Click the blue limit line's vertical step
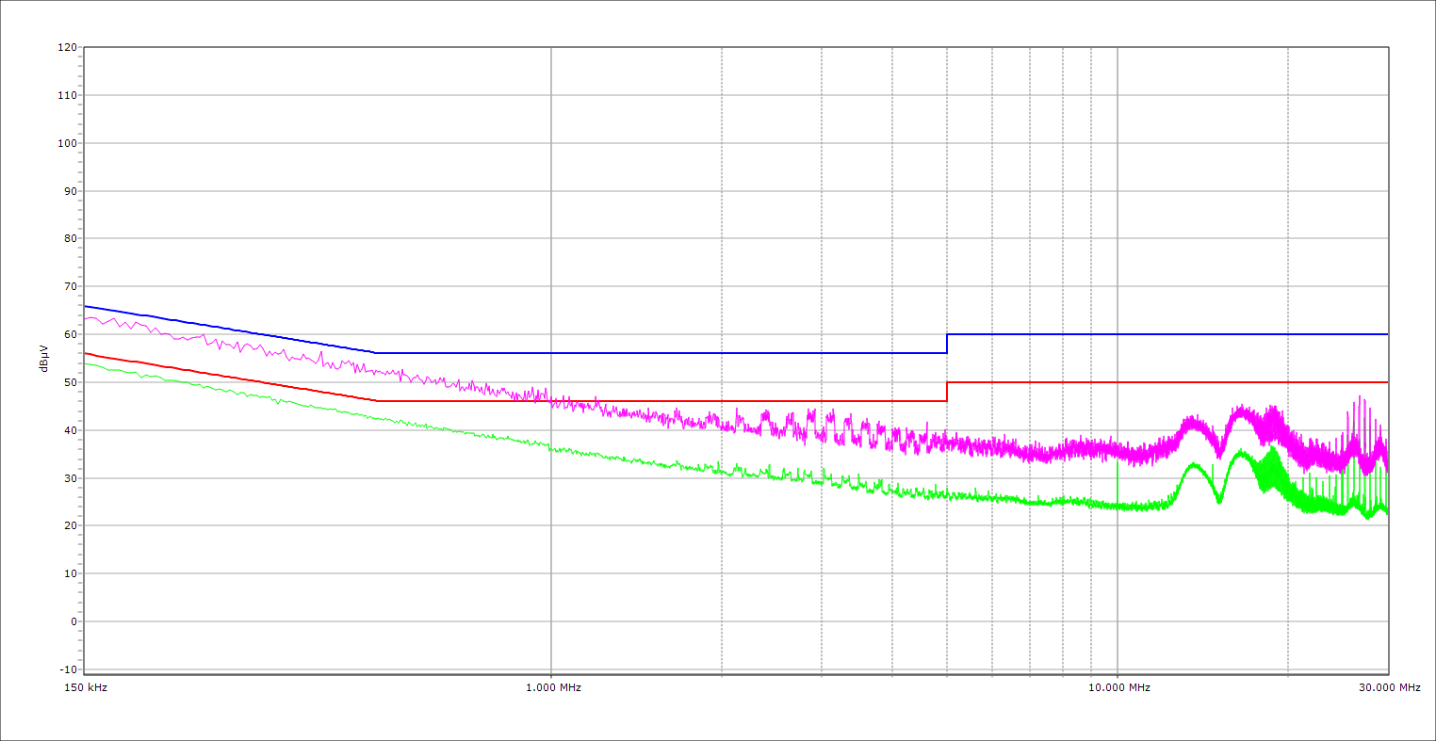Screen dimensions: 1436x741 click(x=947, y=344)
